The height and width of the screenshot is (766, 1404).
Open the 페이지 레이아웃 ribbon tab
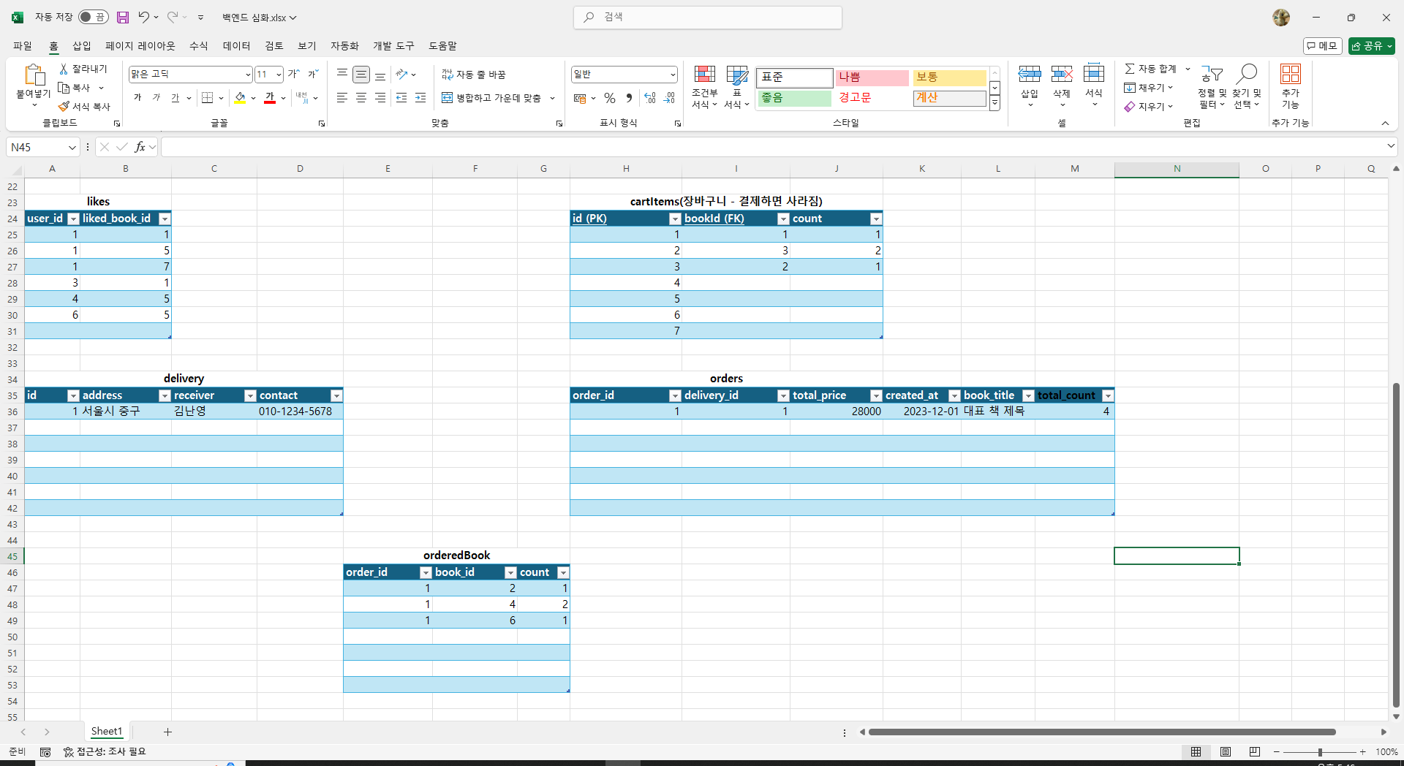[140, 46]
